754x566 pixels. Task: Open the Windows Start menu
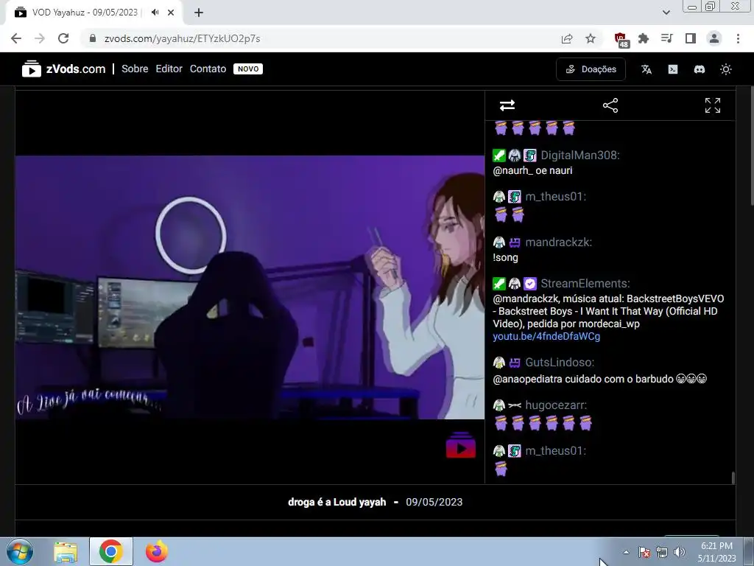point(20,551)
